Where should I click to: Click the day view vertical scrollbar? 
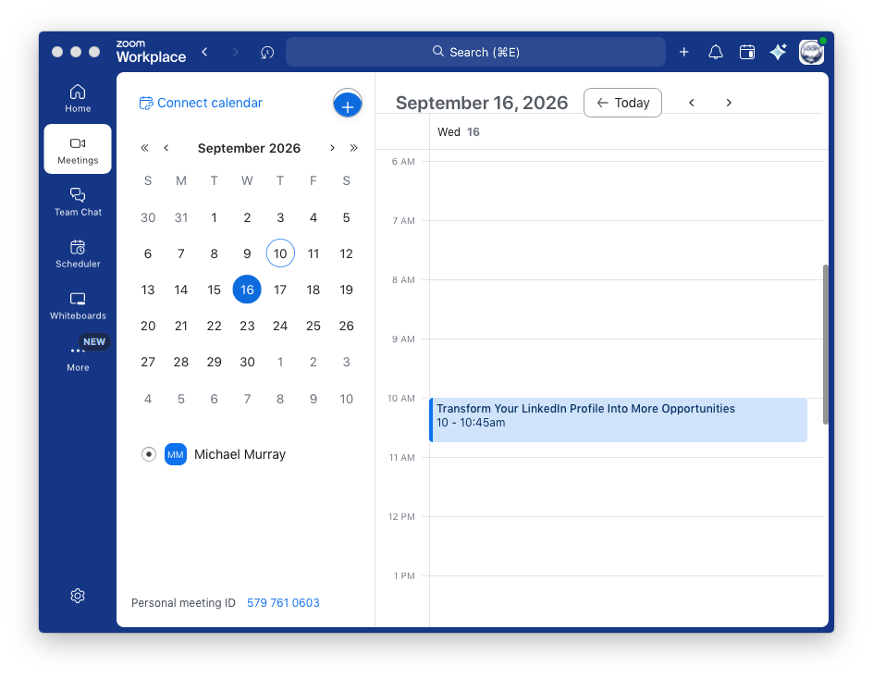[825, 344]
